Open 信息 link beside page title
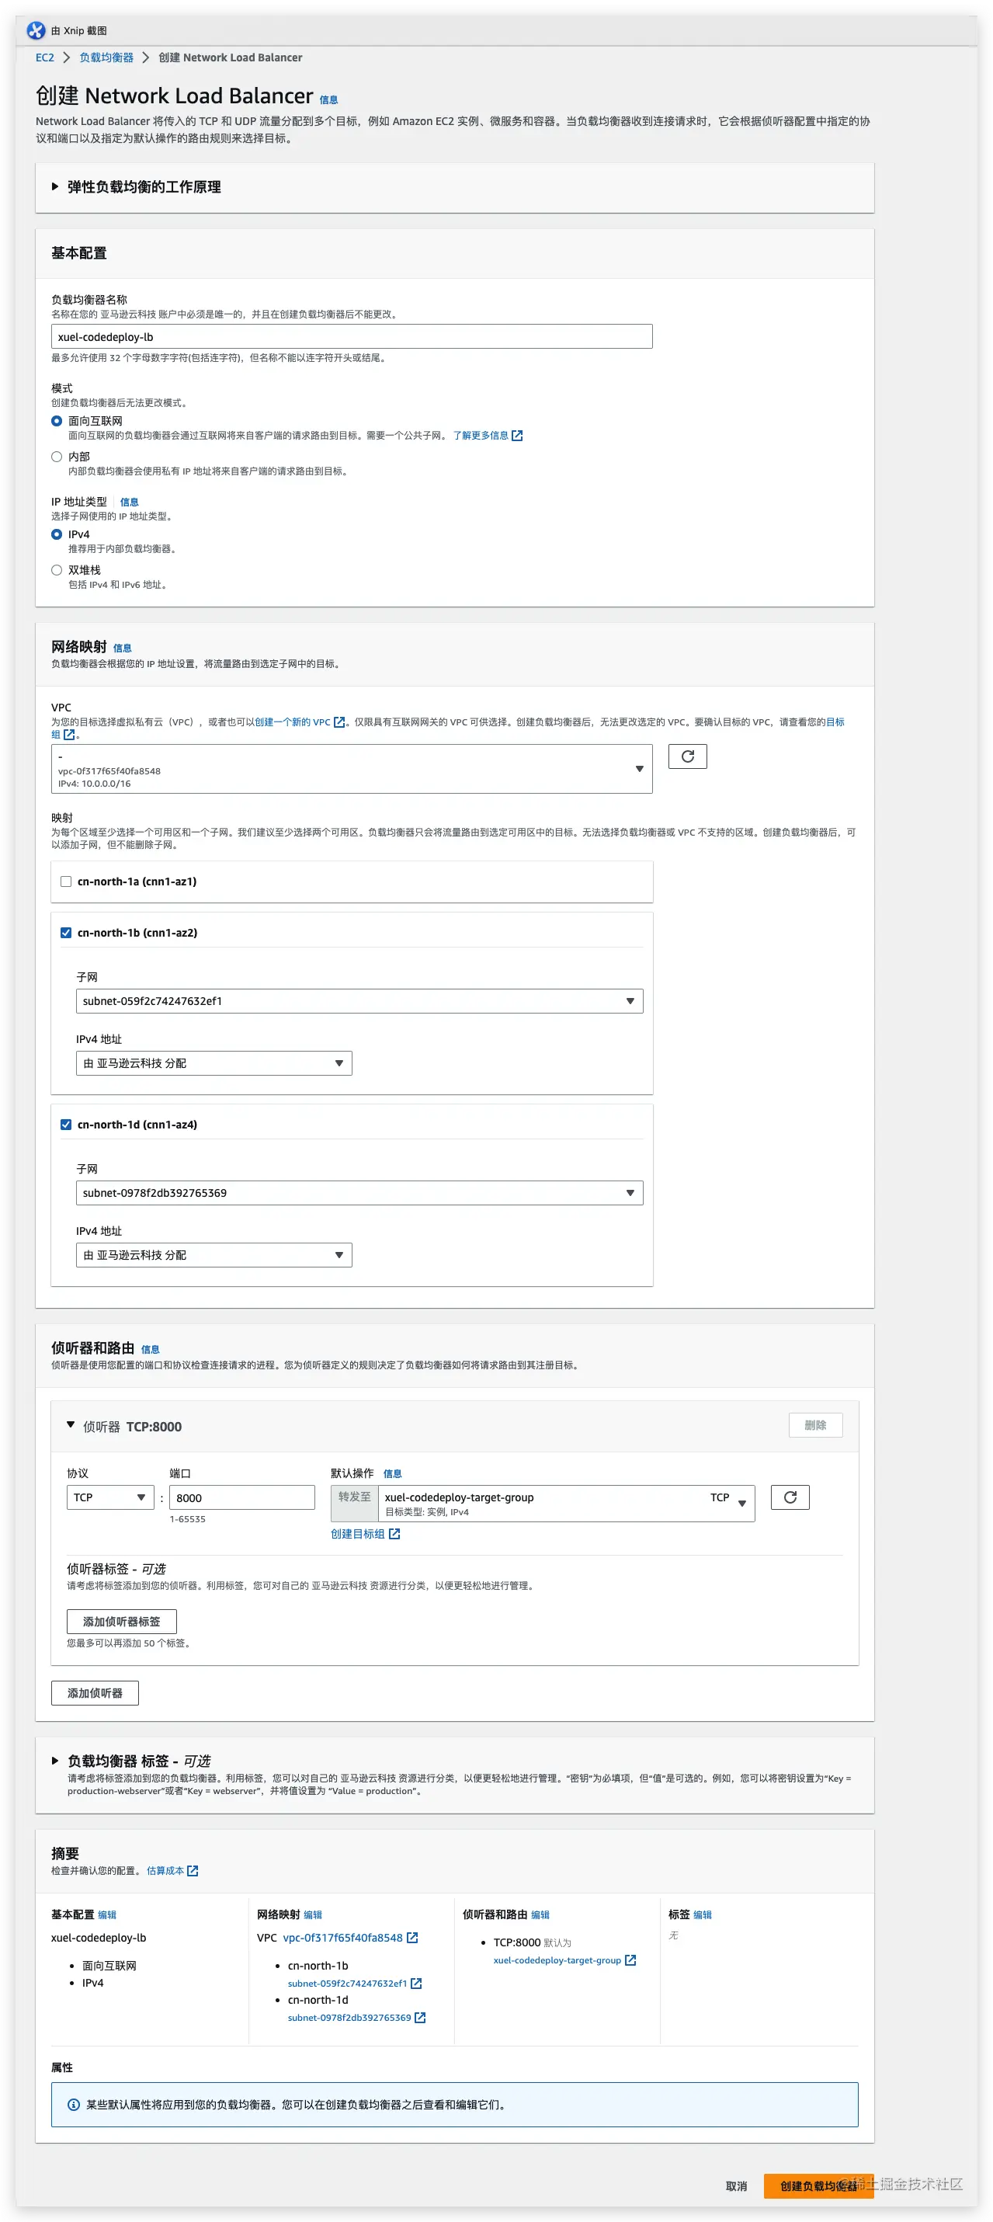The width and height of the screenshot is (993, 2222). (x=328, y=100)
